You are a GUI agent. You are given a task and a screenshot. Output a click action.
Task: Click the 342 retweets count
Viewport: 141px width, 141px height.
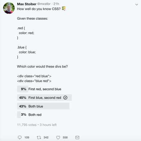point(46,137)
